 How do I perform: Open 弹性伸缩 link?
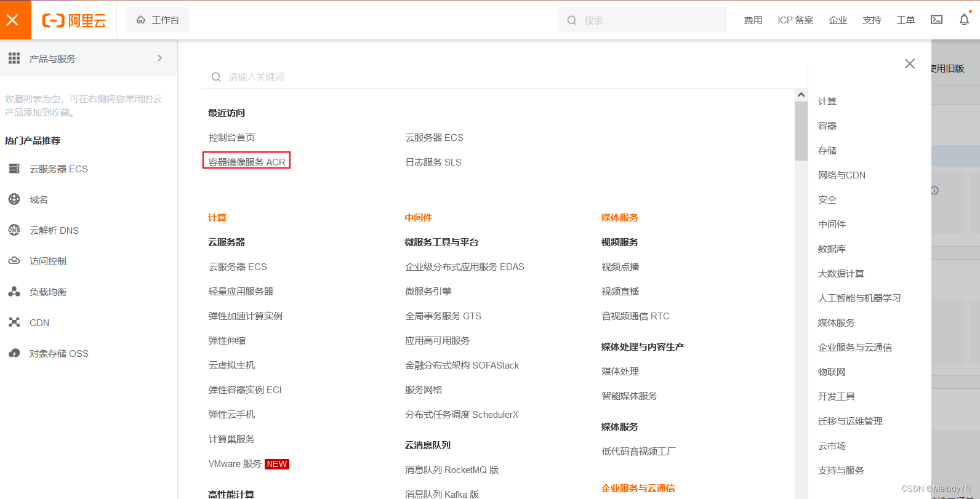(x=227, y=340)
